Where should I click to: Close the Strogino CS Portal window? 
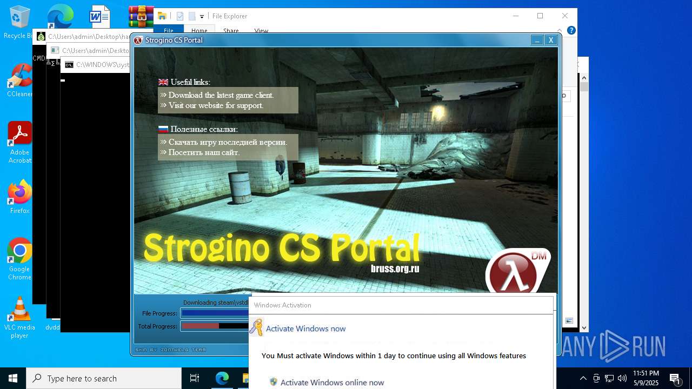click(x=551, y=40)
